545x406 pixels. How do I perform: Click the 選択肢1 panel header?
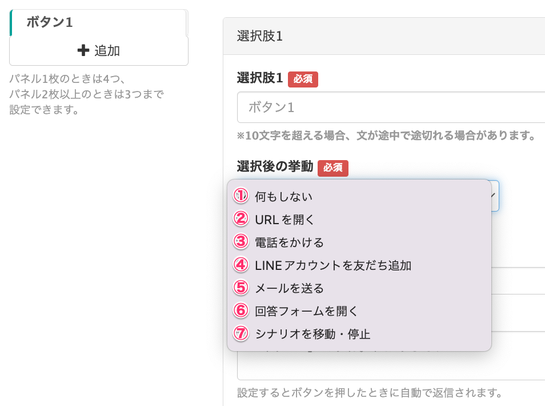tap(384, 36)
